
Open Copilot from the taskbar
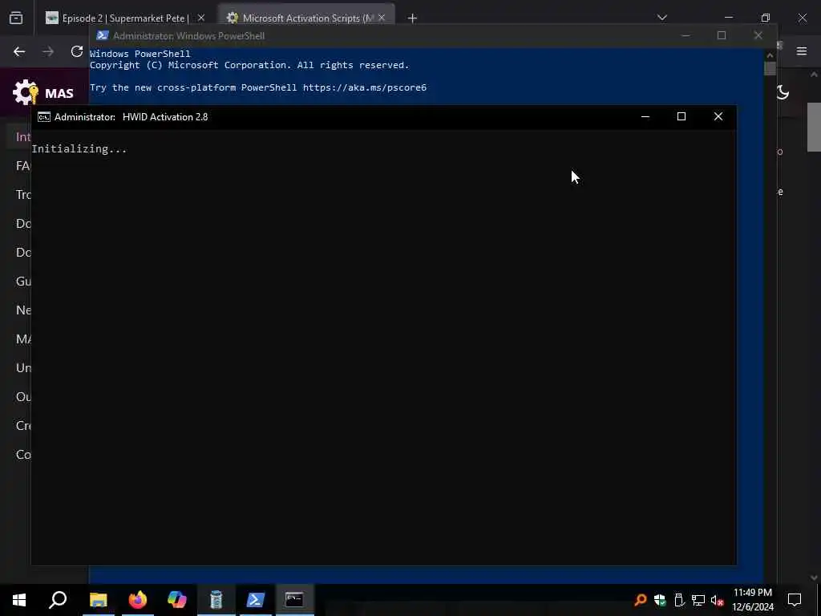177,600
